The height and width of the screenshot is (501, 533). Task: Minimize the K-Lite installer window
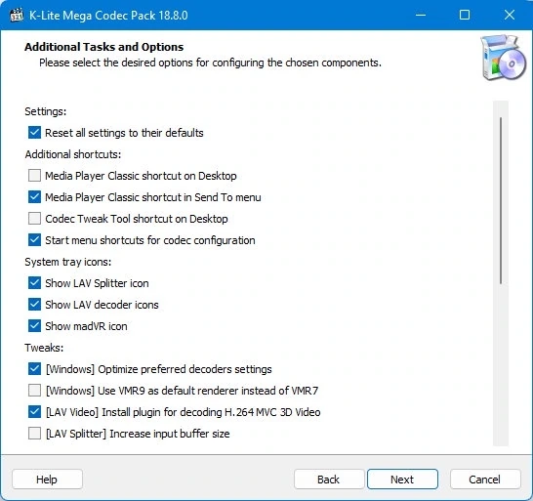coord(421,15)
